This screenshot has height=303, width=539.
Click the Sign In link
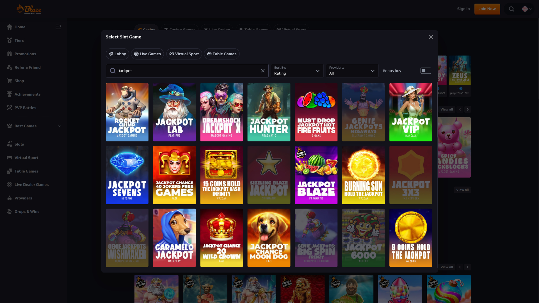(x=463, y=9)
